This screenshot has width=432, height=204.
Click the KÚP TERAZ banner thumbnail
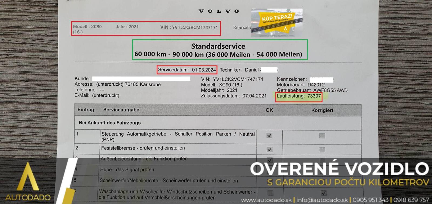pyautogui.click(x=277, y=23)
